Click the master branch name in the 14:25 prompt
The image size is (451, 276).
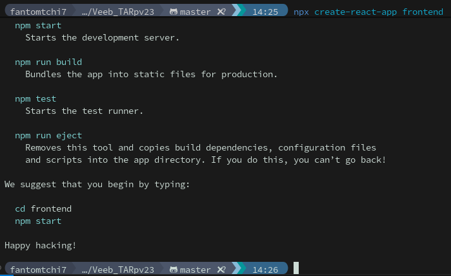click(x=195, y=12)
